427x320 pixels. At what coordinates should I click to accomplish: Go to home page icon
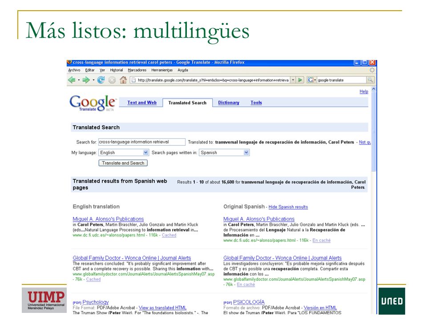pyautogui.click(x=123, y=80)
